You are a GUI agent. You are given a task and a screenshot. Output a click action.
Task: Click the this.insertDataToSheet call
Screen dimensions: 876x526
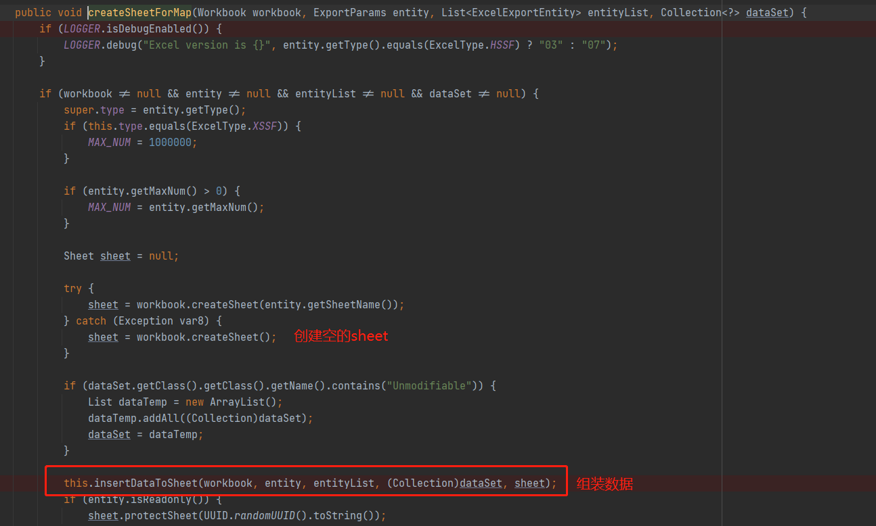(x=310, y=483)
